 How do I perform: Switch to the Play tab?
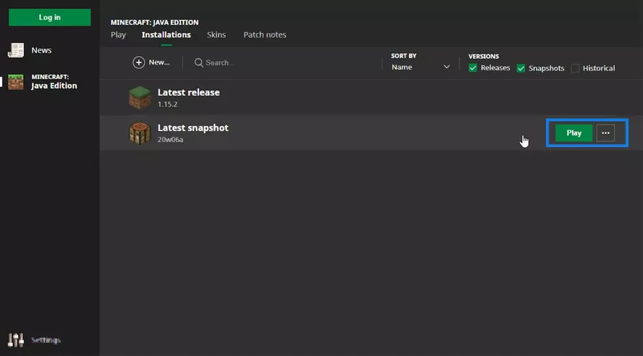click(x=118, y=35)
